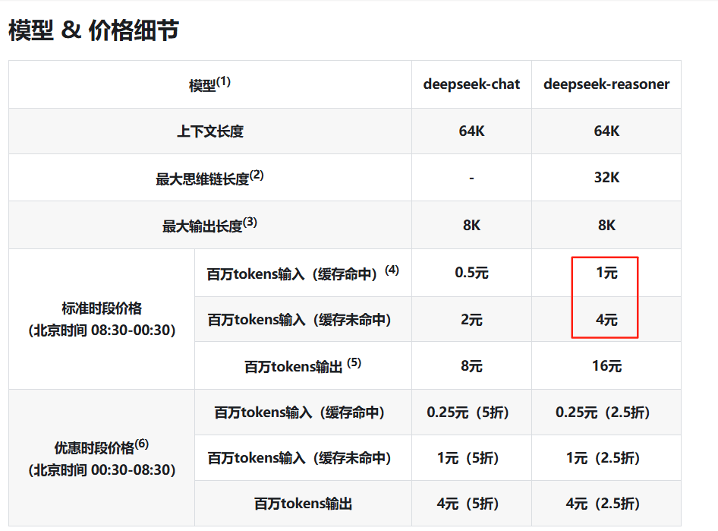The height and width of the screenshot is (531, 718).
Task: Select the 上下文长度 row label
Action: [210, 131]
